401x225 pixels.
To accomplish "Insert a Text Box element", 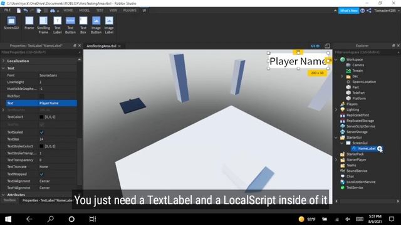I will [83, 25].
